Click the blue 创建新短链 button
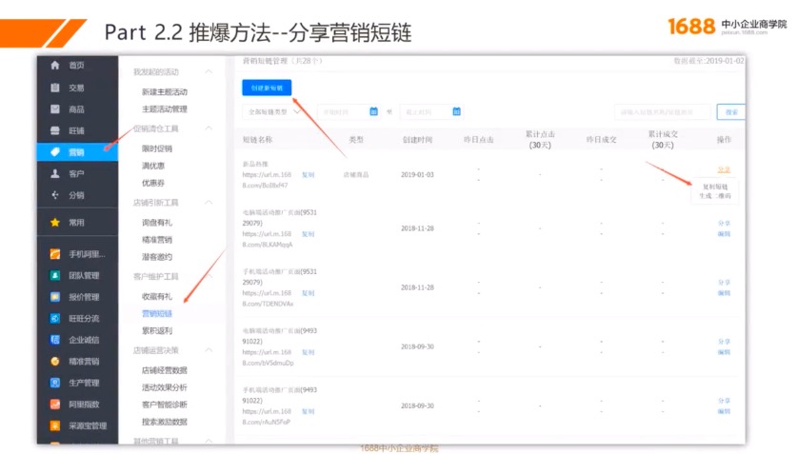The image size is (798, 454). tap(267, 88)
